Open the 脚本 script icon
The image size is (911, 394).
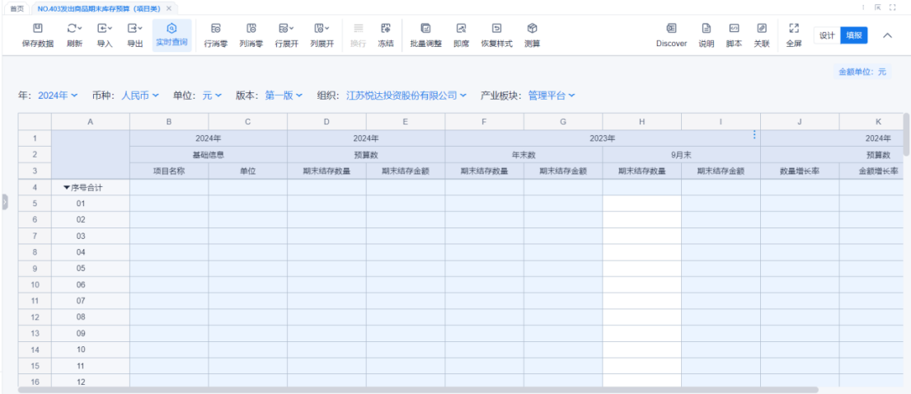pos(734,29)
